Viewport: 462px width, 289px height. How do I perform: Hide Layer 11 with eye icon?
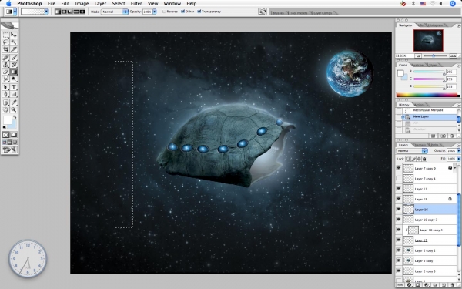coord(399,189)
